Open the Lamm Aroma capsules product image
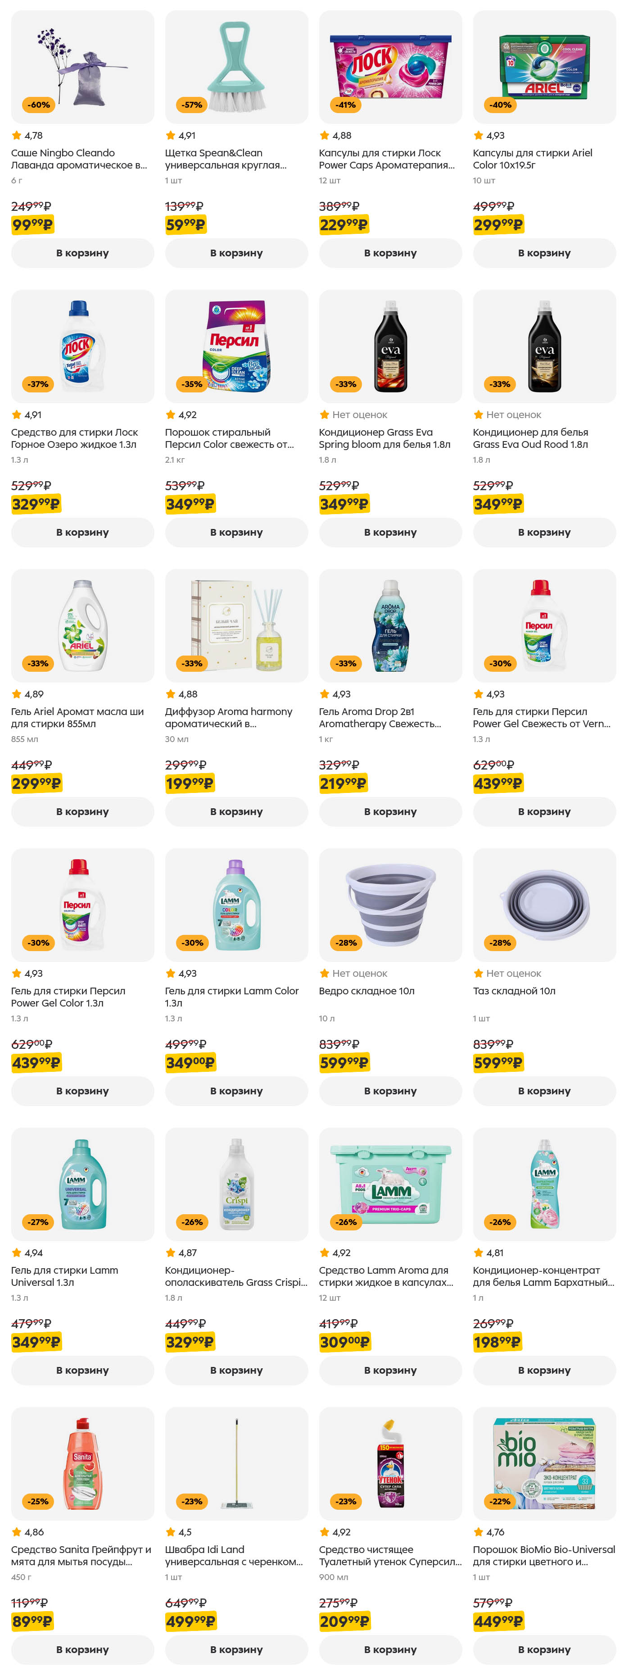The width and height of the screenshot is (642, 1667). click(390, 1184)
